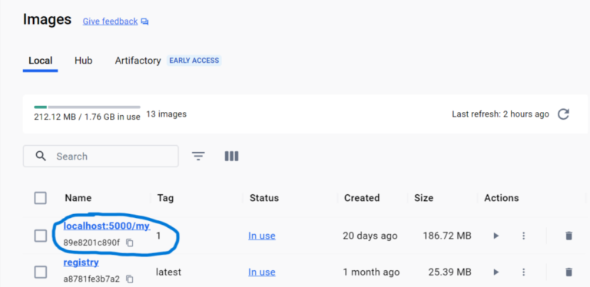Image resolution: width=590 pixels, height=287 pixels.
Task: Click the Actions column header
Action: 502,198
